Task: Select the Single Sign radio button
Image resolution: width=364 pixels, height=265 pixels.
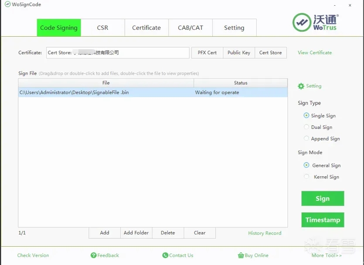Action: tap(306, 116)
